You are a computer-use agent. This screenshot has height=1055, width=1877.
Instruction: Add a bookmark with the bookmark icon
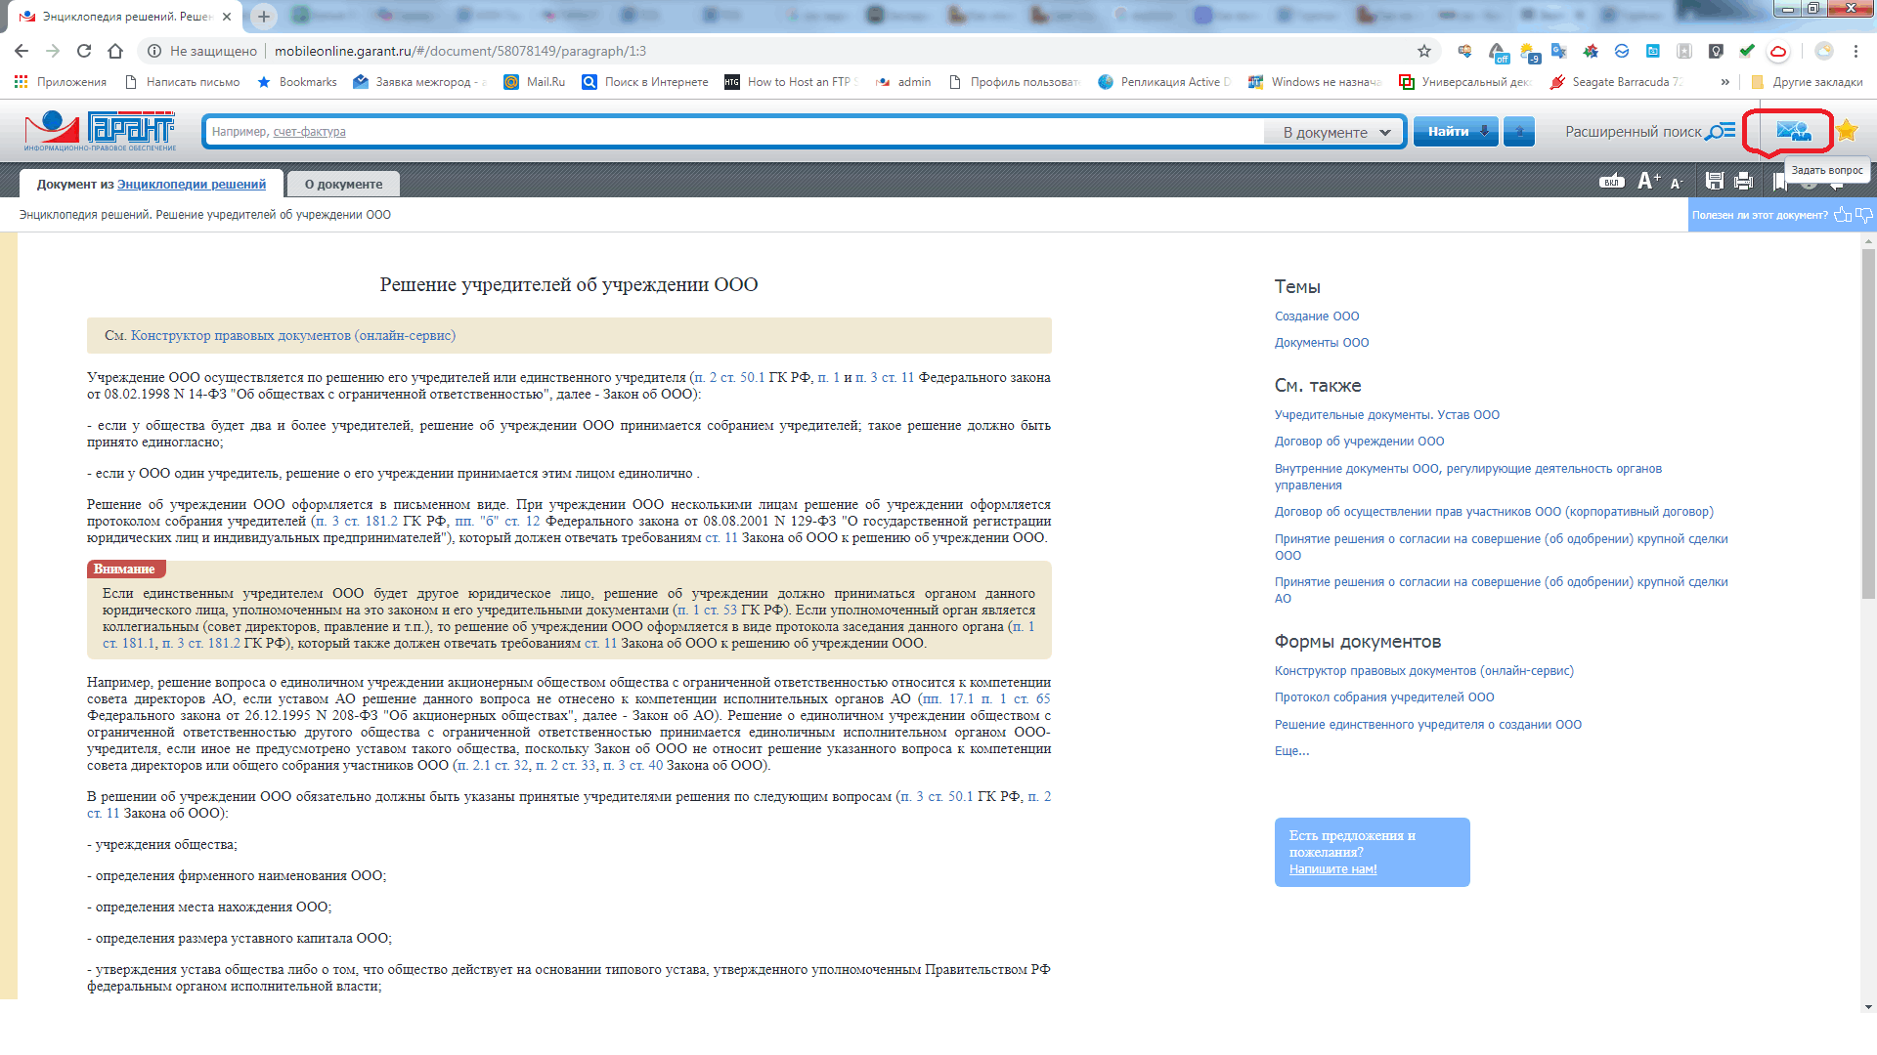[1778, 181]
